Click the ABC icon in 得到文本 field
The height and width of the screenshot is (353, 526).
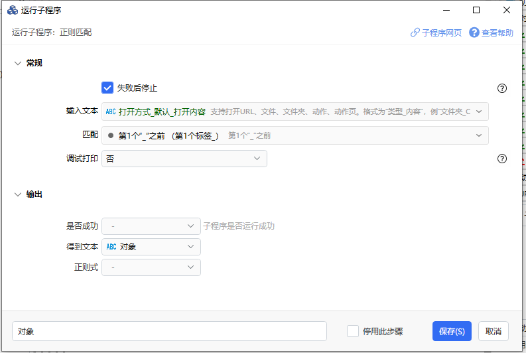(111, 247)
